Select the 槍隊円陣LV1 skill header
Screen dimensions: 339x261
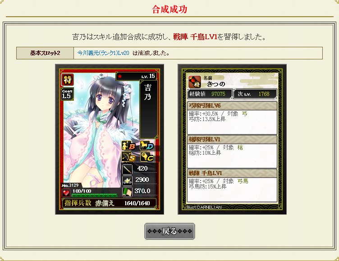tap(232, 139)
